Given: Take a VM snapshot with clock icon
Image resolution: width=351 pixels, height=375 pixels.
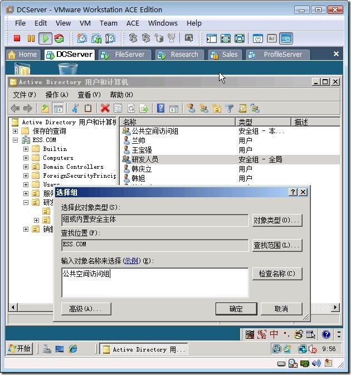Looking at the screenshot, I should click(x=82, y=38).
